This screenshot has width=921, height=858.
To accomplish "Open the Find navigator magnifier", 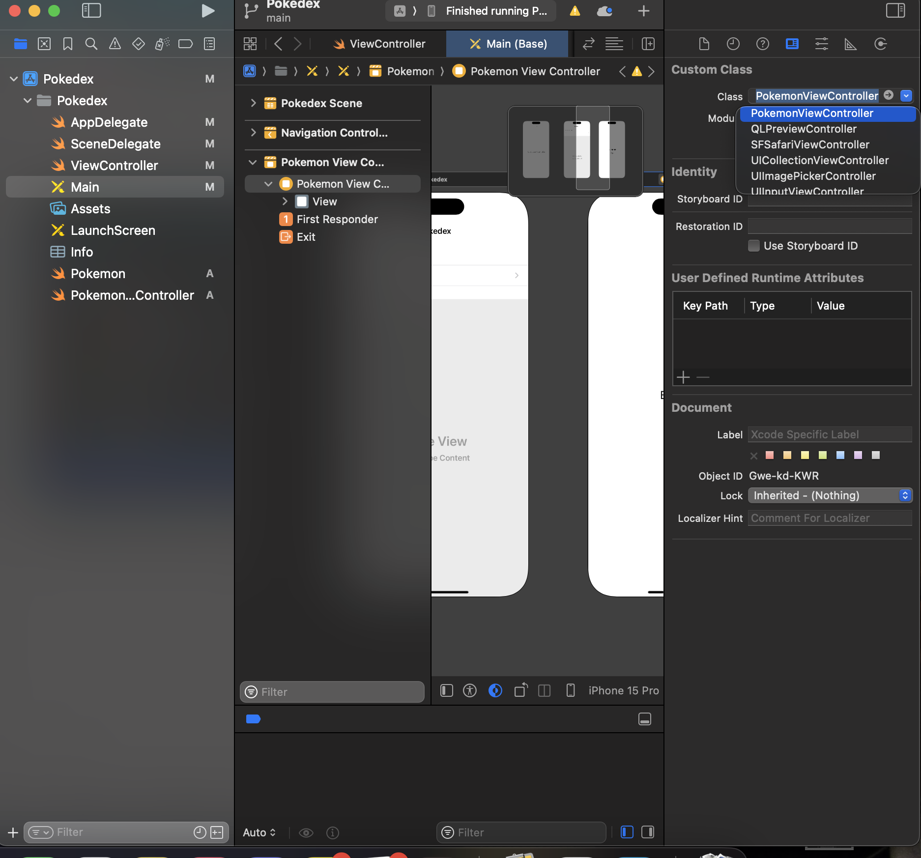I will [91, 44].
